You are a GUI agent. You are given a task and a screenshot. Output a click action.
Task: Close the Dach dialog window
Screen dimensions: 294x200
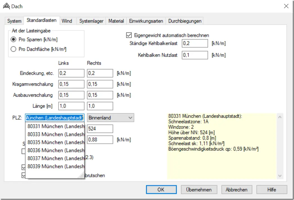pos(286,6)
